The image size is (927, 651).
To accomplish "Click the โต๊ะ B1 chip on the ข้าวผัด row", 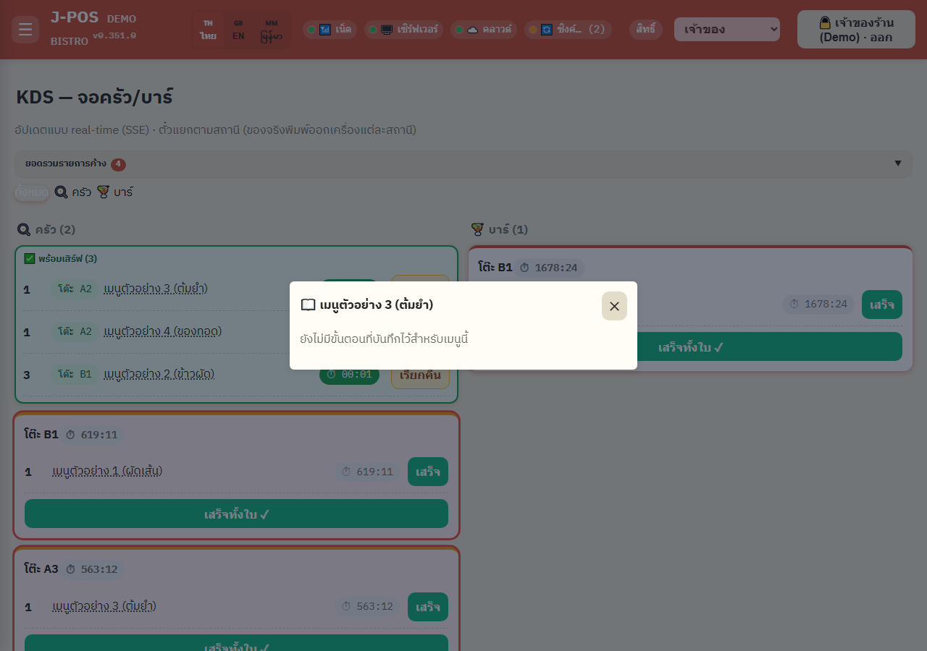I will pyautogui.click(x=75, y=375).
